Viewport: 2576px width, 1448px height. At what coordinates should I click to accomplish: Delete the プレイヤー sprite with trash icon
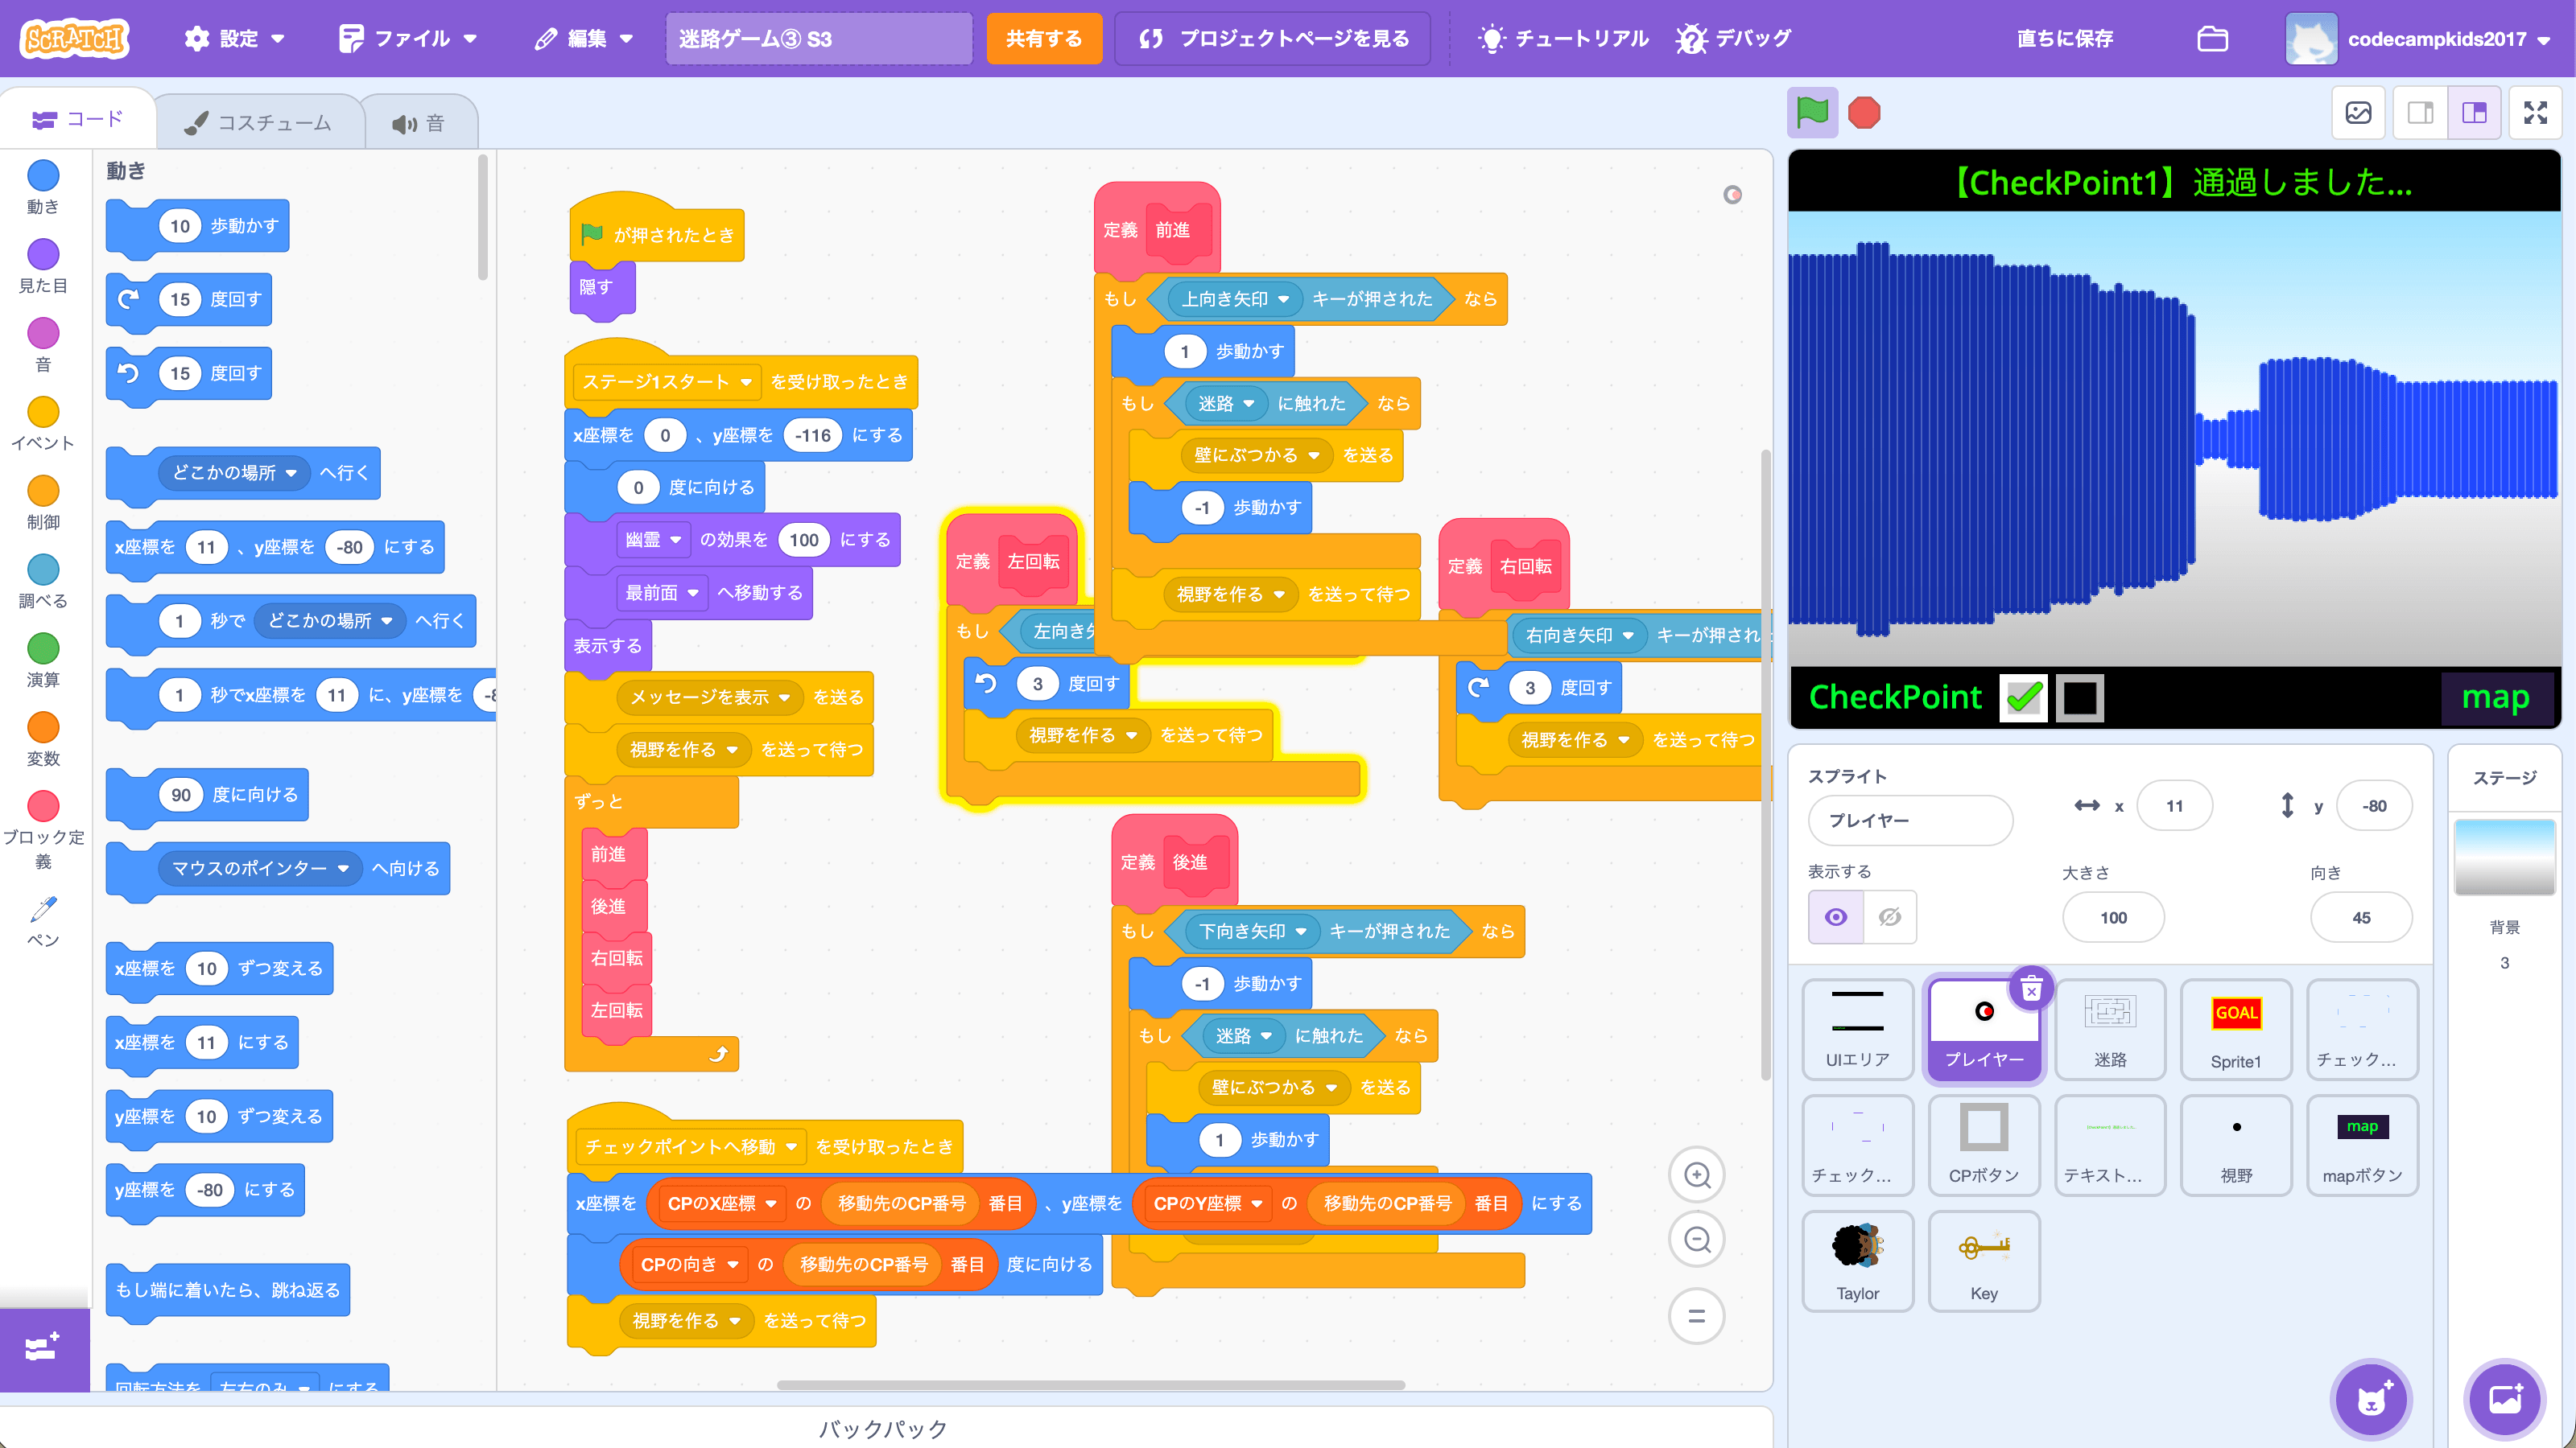click(x=2031, y=990)
